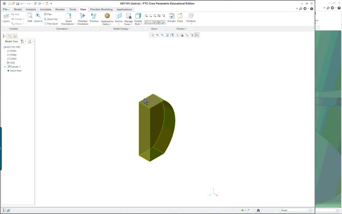This screenshot has height=214, width=342.
Task: Switch to the Annotate ribbon tab
Action: (45, 9)
